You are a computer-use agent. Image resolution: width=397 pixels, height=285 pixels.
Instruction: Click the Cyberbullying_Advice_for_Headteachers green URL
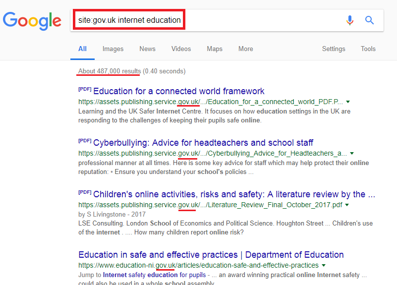coord(213,153)
